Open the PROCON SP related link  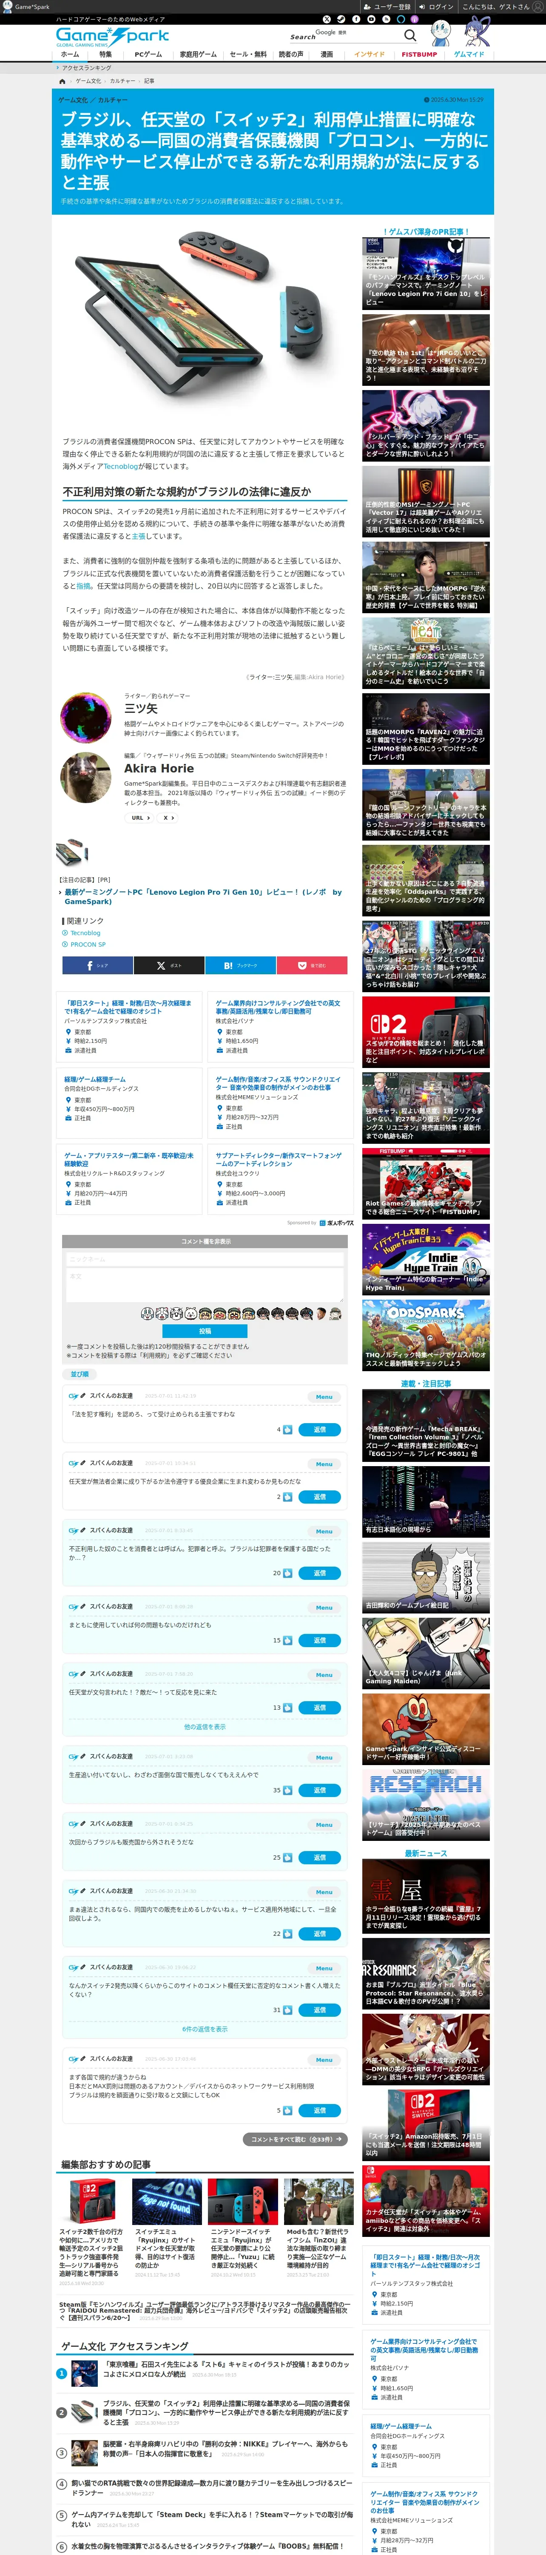click(x=87, y=944)
